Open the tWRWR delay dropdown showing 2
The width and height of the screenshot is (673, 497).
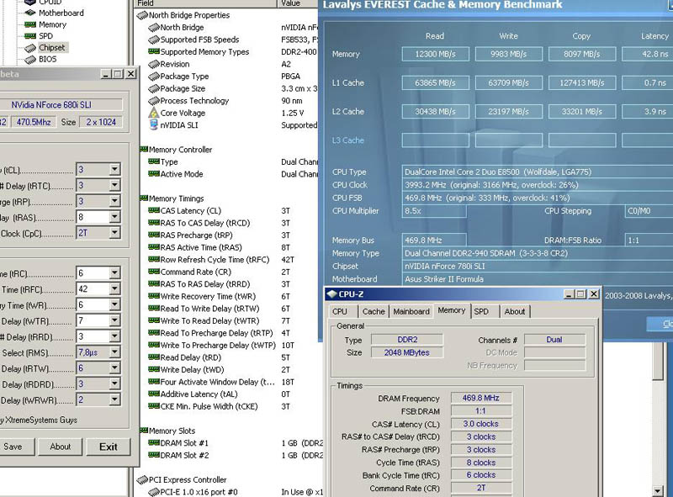(x=114, y=400)
